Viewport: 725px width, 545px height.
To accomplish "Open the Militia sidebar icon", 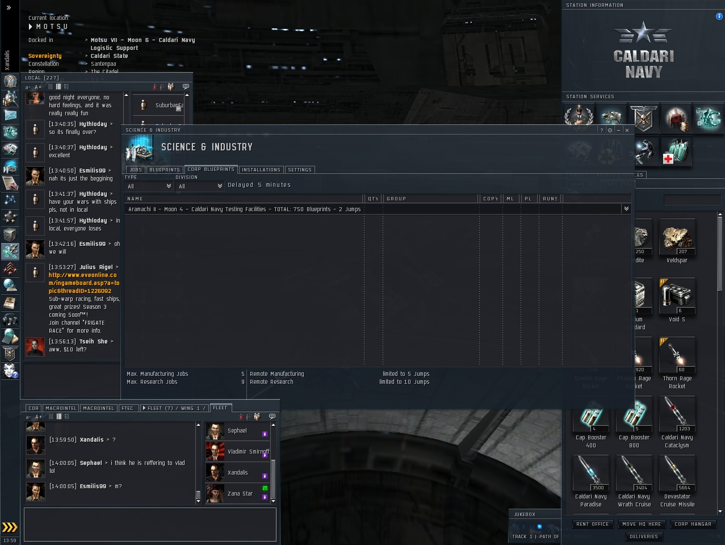I will 10,353.
